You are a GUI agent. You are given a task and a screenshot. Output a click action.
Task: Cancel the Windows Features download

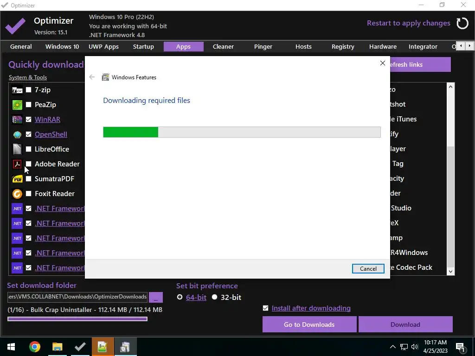pyautogui.click(x=368, y=269)
